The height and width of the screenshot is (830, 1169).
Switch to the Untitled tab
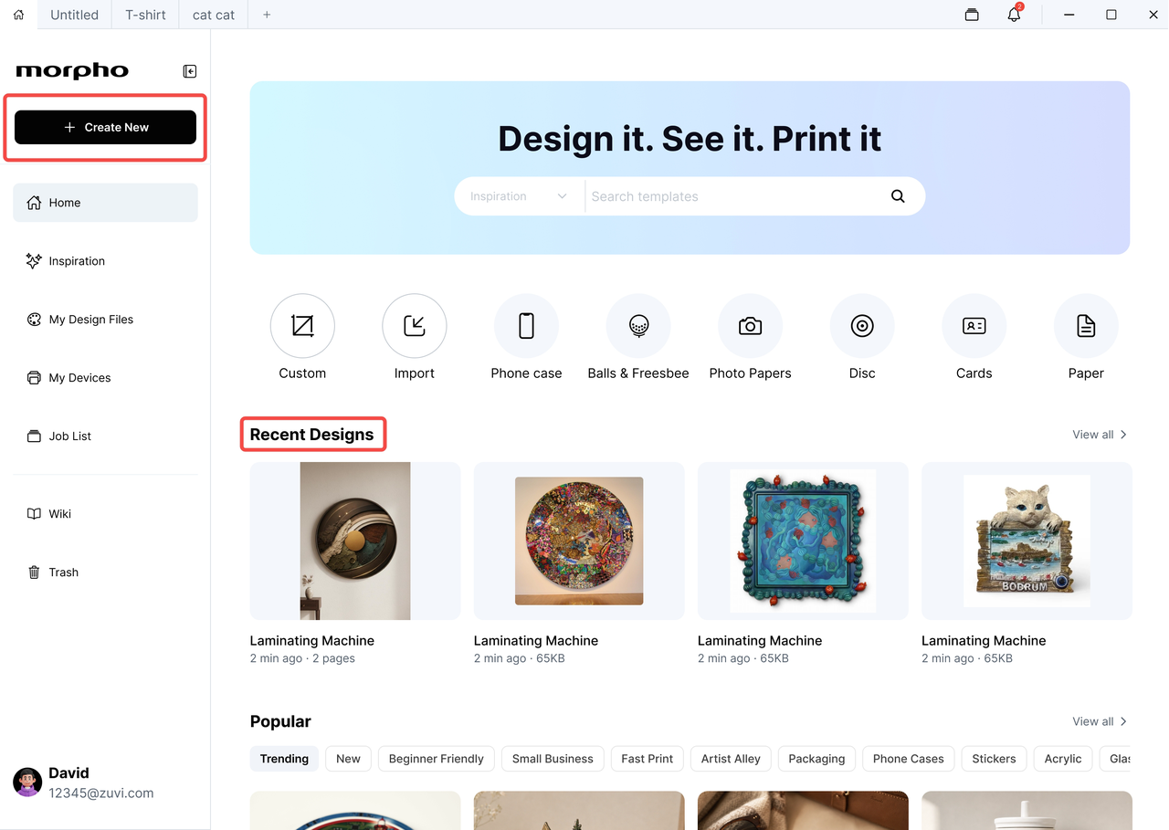pos(75,15)
